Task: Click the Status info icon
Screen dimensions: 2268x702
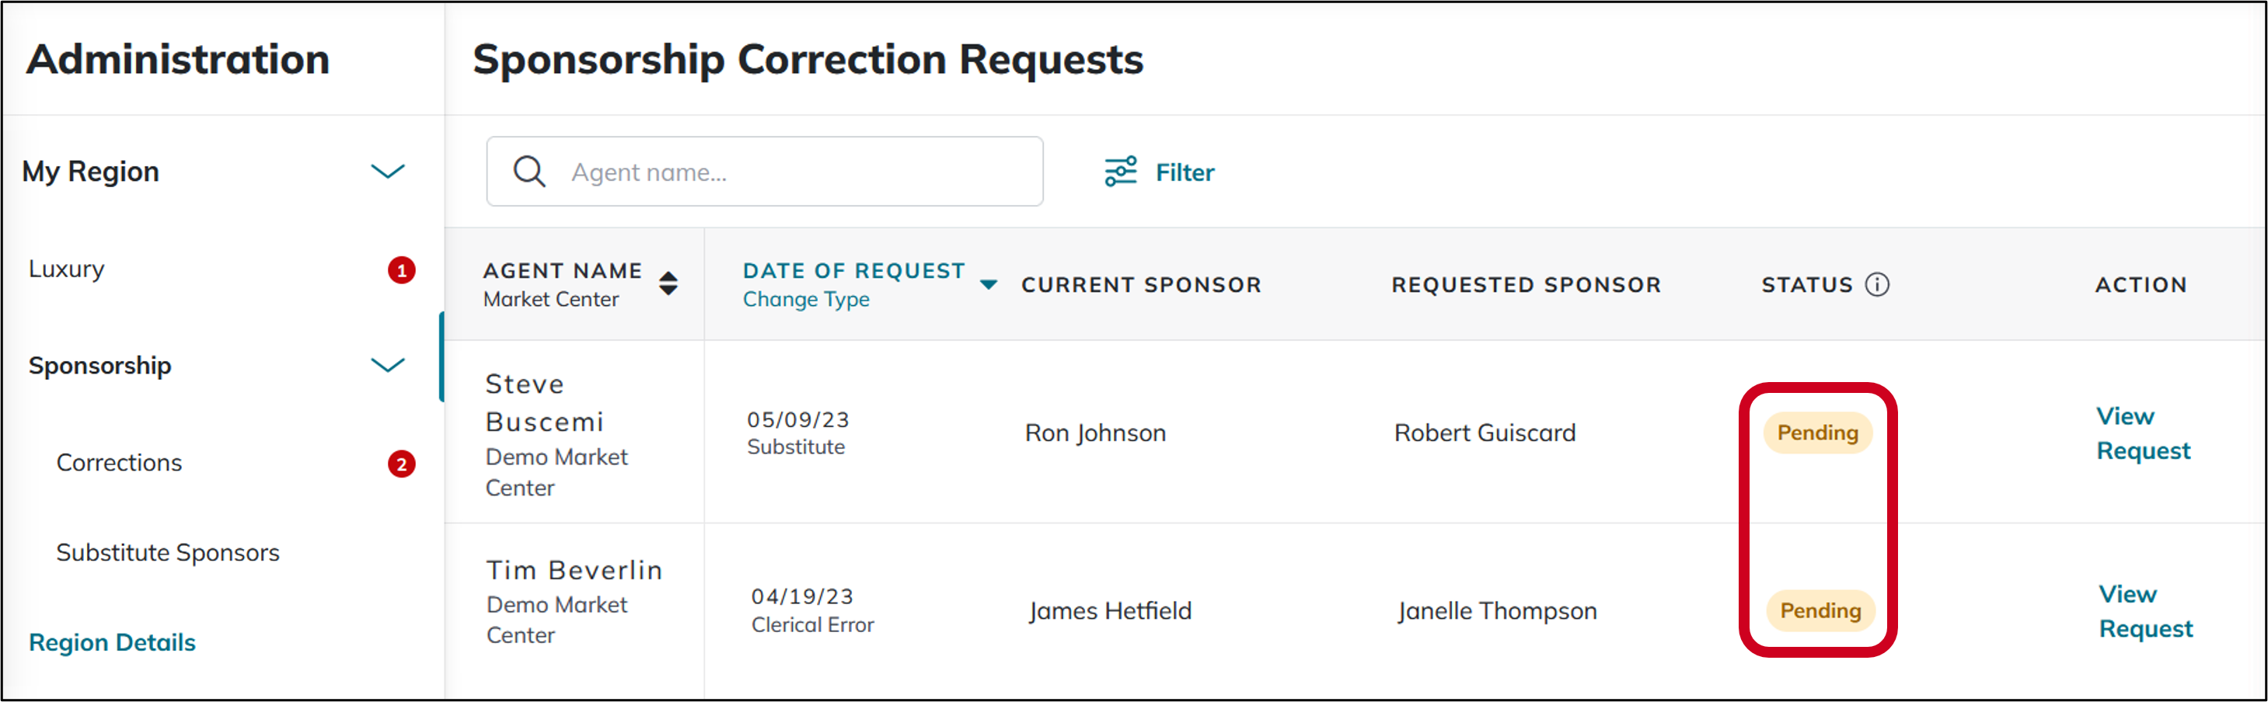Action: point(1877,285)
